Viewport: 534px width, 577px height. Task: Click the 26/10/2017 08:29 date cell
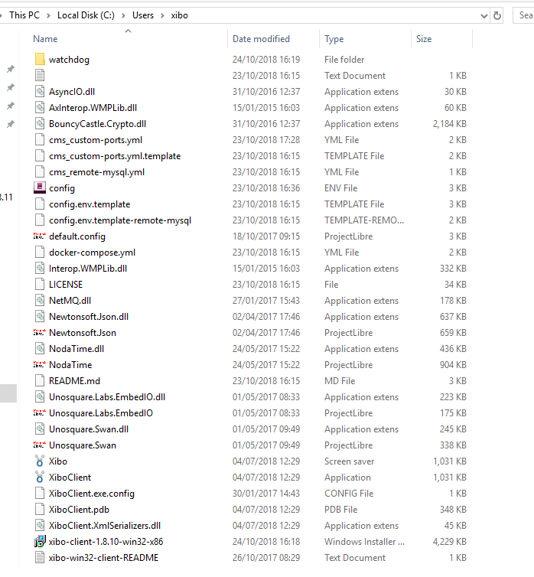[x=266, y=558]
